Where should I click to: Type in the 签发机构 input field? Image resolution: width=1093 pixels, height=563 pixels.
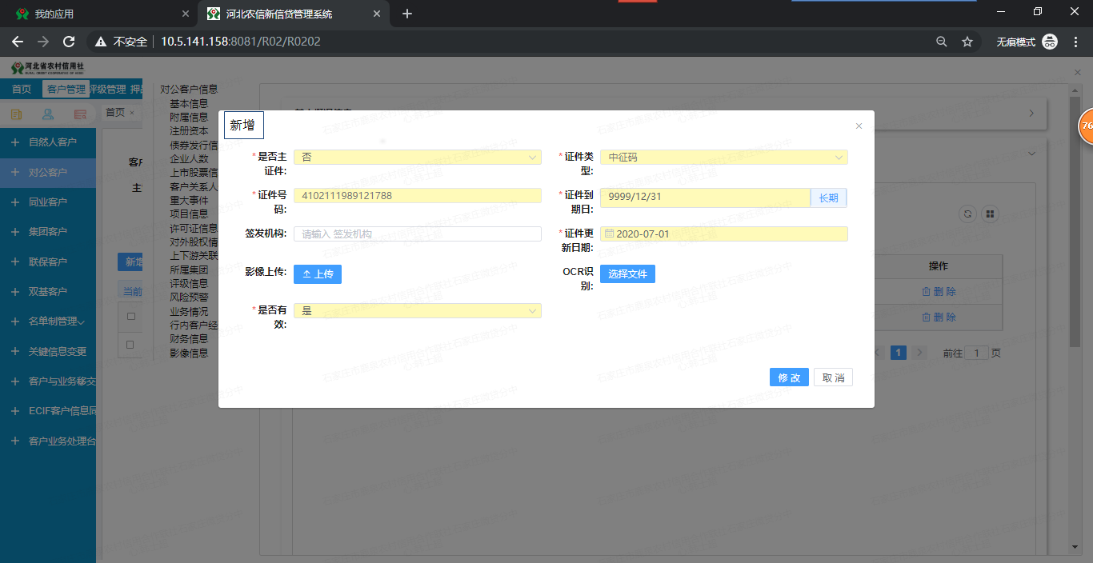point(417,234)
